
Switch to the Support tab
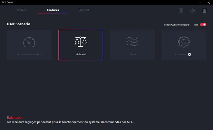tap(84, 10)
